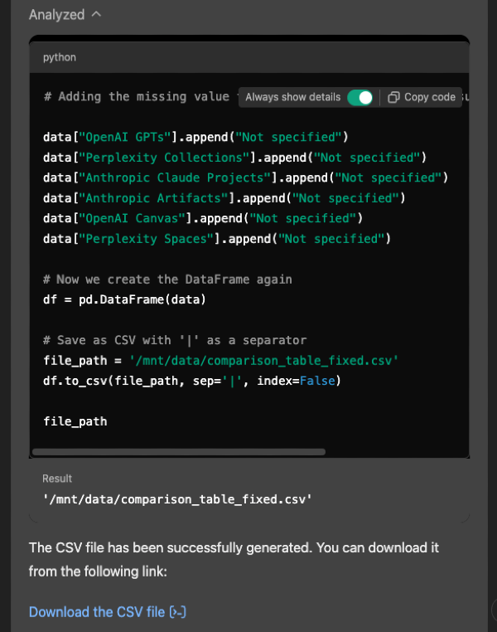Click the Save as CSV comment line
497x632 pixels.
[x=174, y=340]
